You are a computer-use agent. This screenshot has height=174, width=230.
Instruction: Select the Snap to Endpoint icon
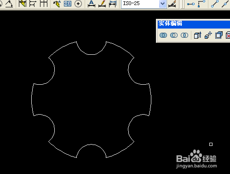pos(215,4)
